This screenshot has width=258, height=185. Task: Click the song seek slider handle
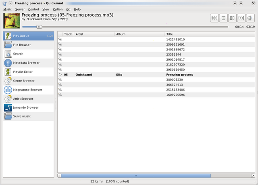[39, 27]
